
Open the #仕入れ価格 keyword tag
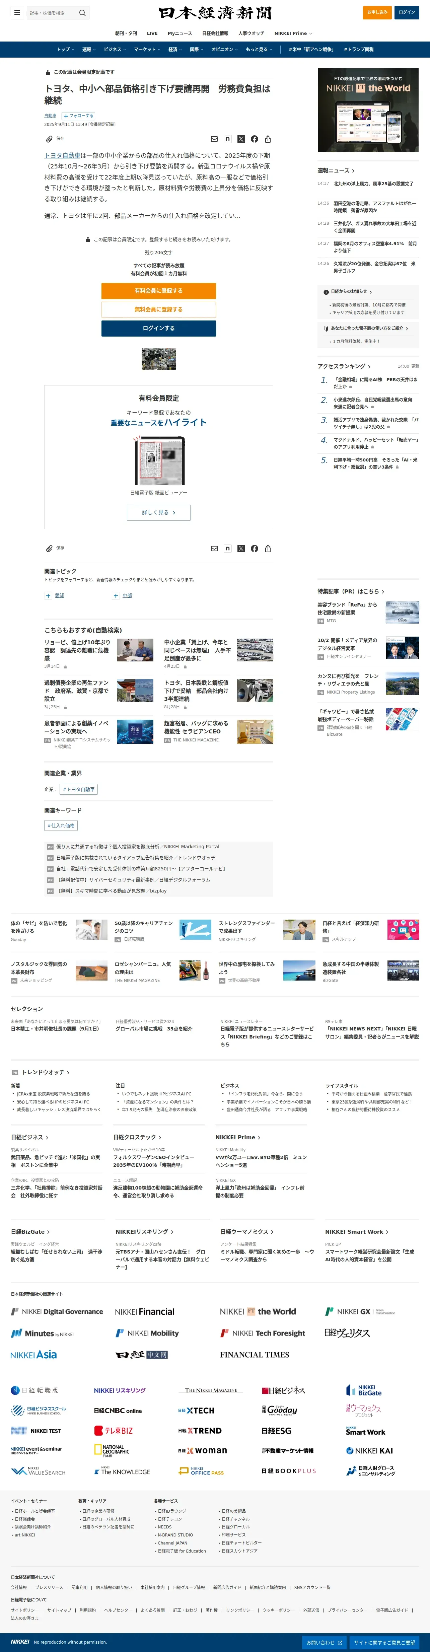point(61,825)
